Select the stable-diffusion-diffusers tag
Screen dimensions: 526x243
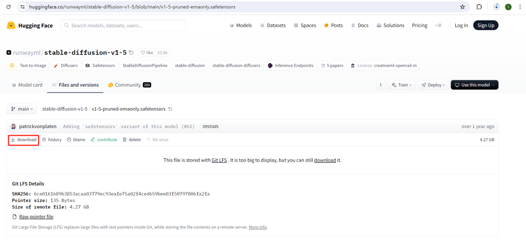tap(237, 65)
